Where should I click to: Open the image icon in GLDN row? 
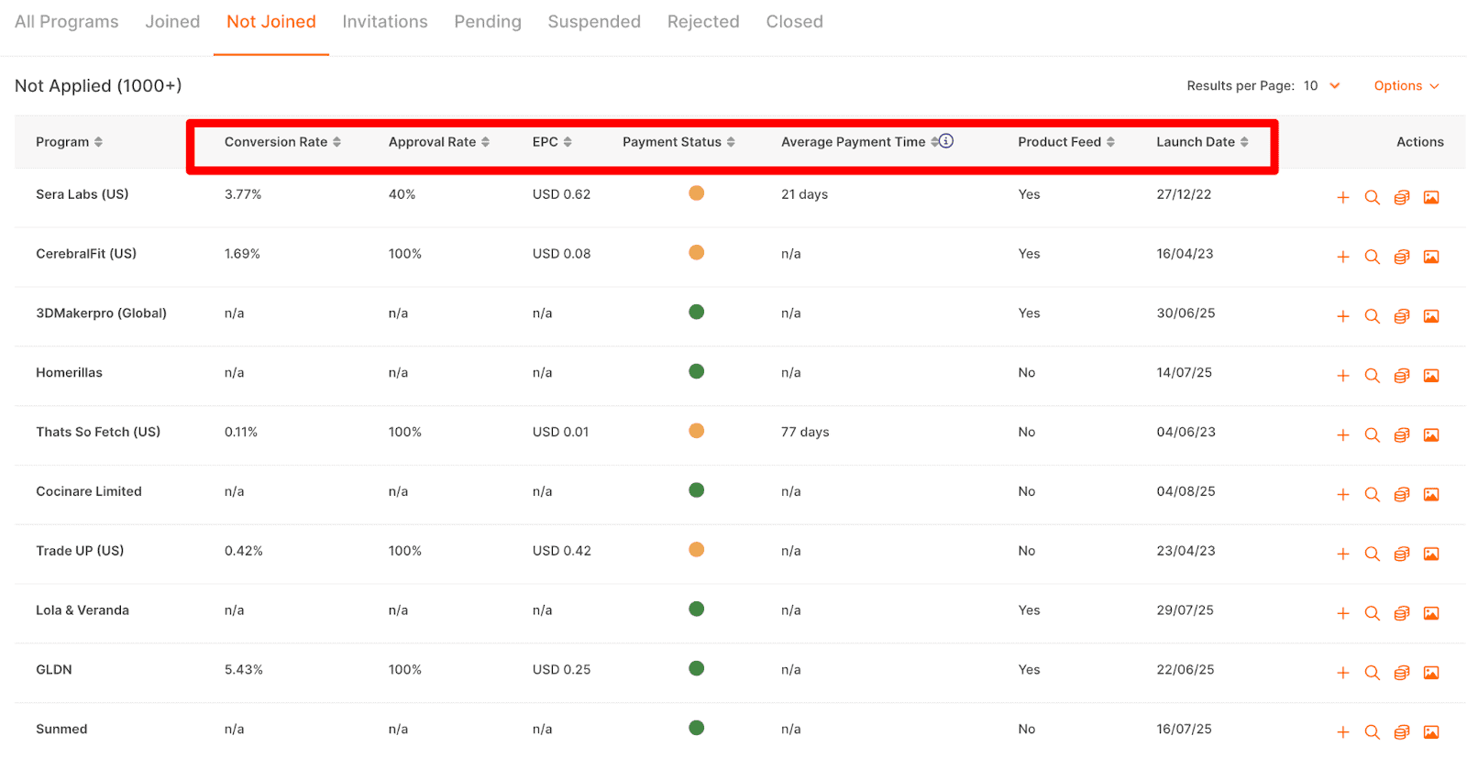1431,673
